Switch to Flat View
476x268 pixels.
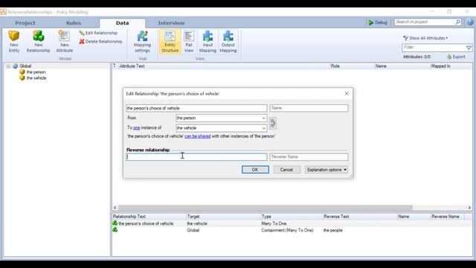(x=189, y=42)
